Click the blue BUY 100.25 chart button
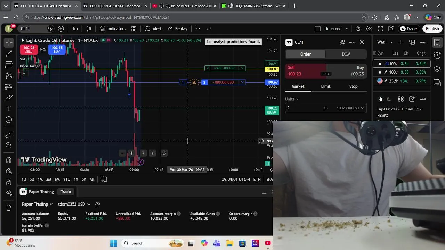This screenshot has height=250, width=445. pos(57,50)
